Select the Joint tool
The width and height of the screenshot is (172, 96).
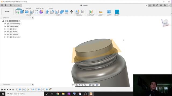click(82, 12)
